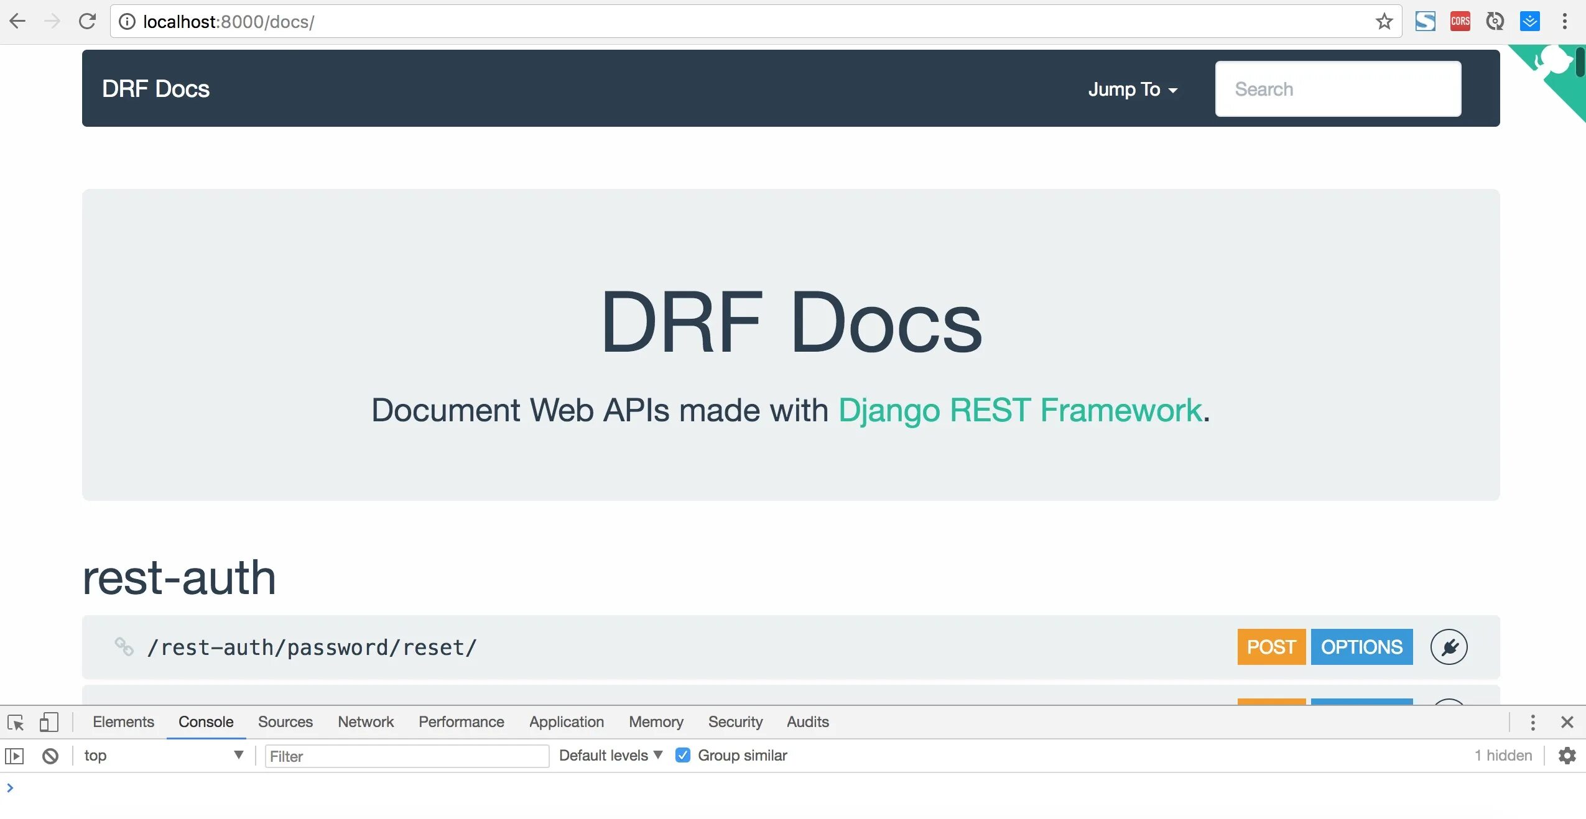The width and height of the screenshot is (1586, 819).
Task: Switch to the Network tab
Action: (366, 722)
